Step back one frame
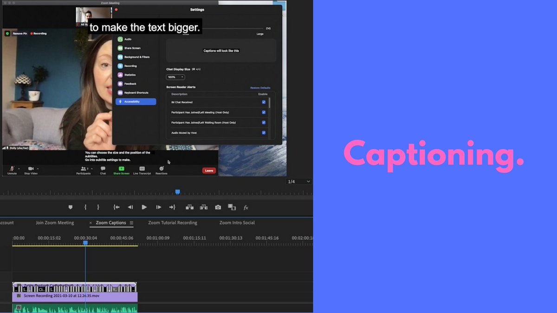The height and width of the screenshot is (313, 557). point(130,207)
